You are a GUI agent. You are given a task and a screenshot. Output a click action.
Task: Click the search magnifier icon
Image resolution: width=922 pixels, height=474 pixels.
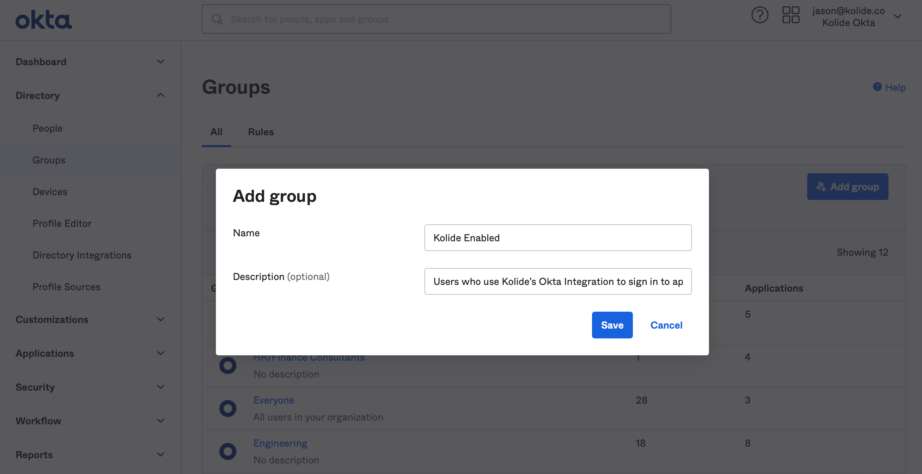click(x=217, y=19)
